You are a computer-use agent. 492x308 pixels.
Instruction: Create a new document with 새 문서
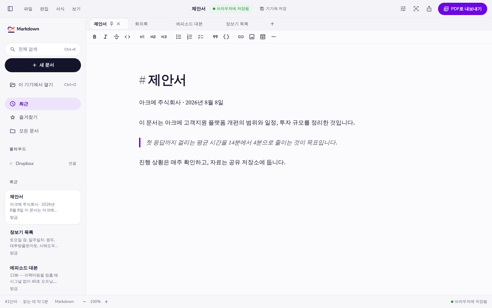[x=43, y=65]
